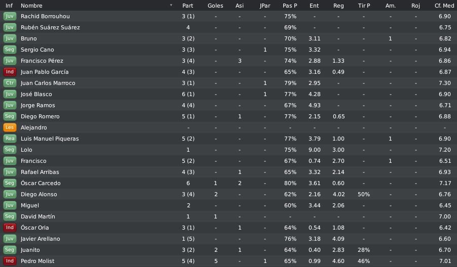457x267 pixels.
Task: Click the red Ind badge beside Juan Pablo García
Action: [10, 72]
